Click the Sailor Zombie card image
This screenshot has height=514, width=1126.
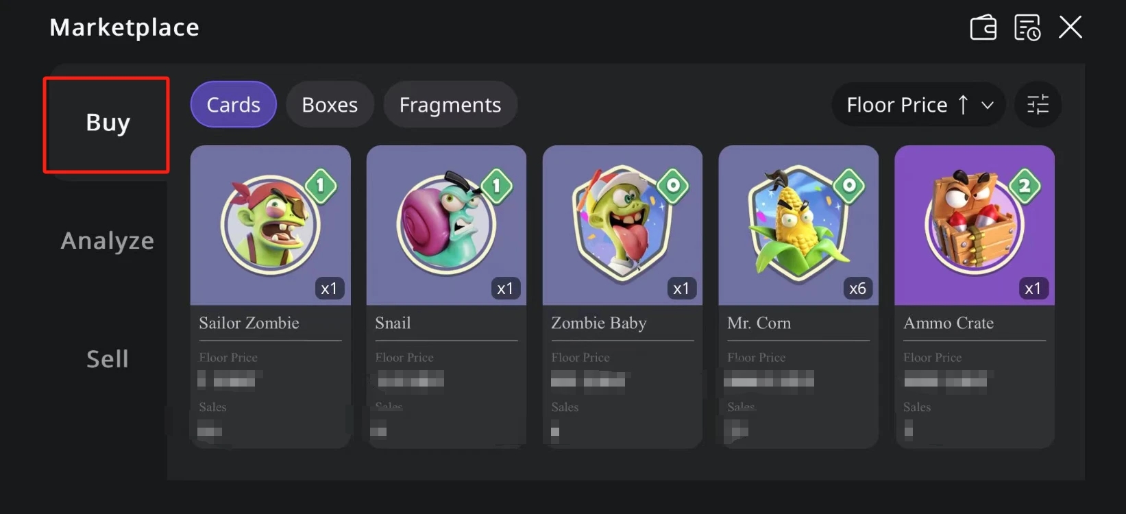click(270, 225)
